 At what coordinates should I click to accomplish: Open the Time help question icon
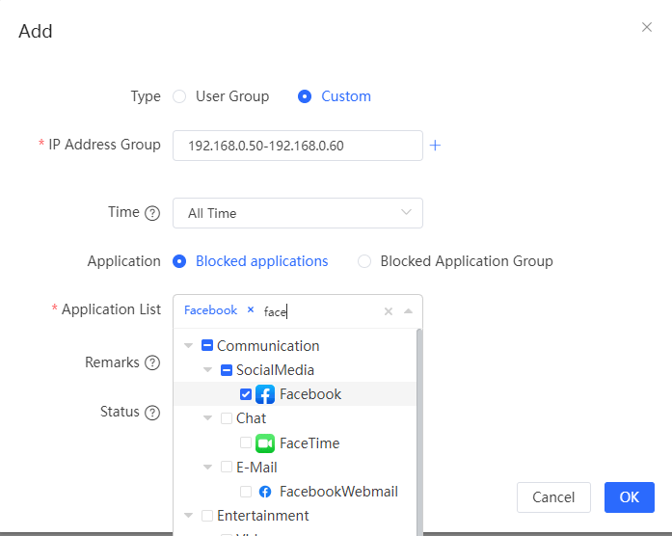click(152, 213)
